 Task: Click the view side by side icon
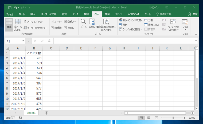[x=164, y=20]
